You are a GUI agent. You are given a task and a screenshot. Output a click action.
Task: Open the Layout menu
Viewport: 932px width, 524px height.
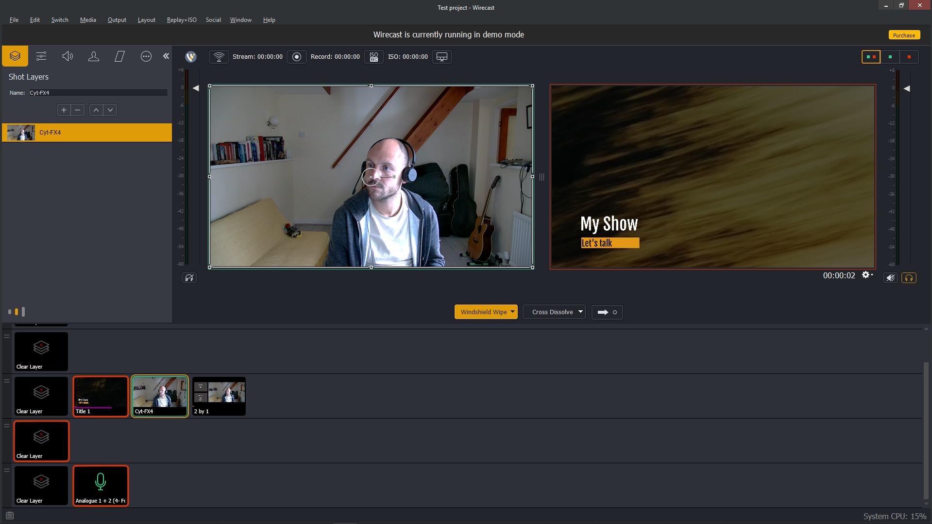point(147,20)
